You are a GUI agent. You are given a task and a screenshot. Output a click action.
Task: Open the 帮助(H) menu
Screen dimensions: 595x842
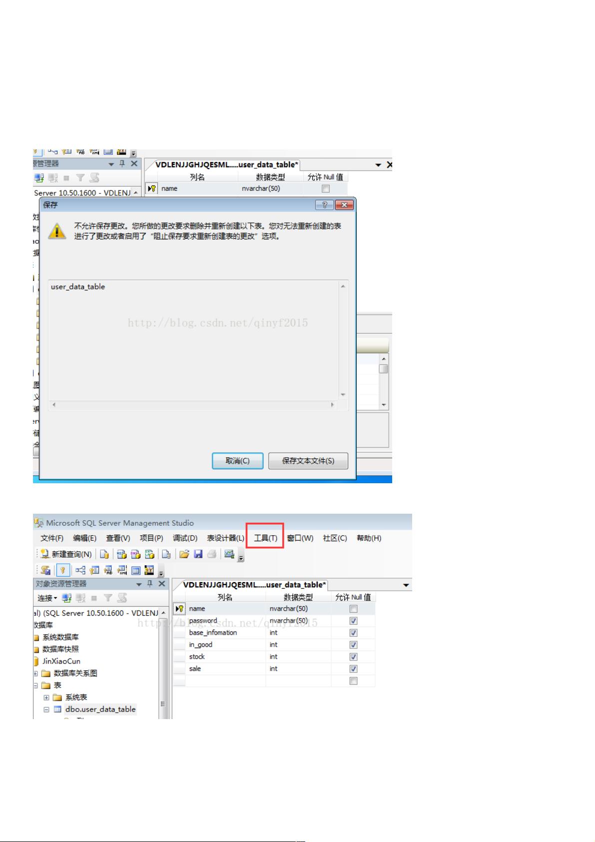tap(369, 538)
